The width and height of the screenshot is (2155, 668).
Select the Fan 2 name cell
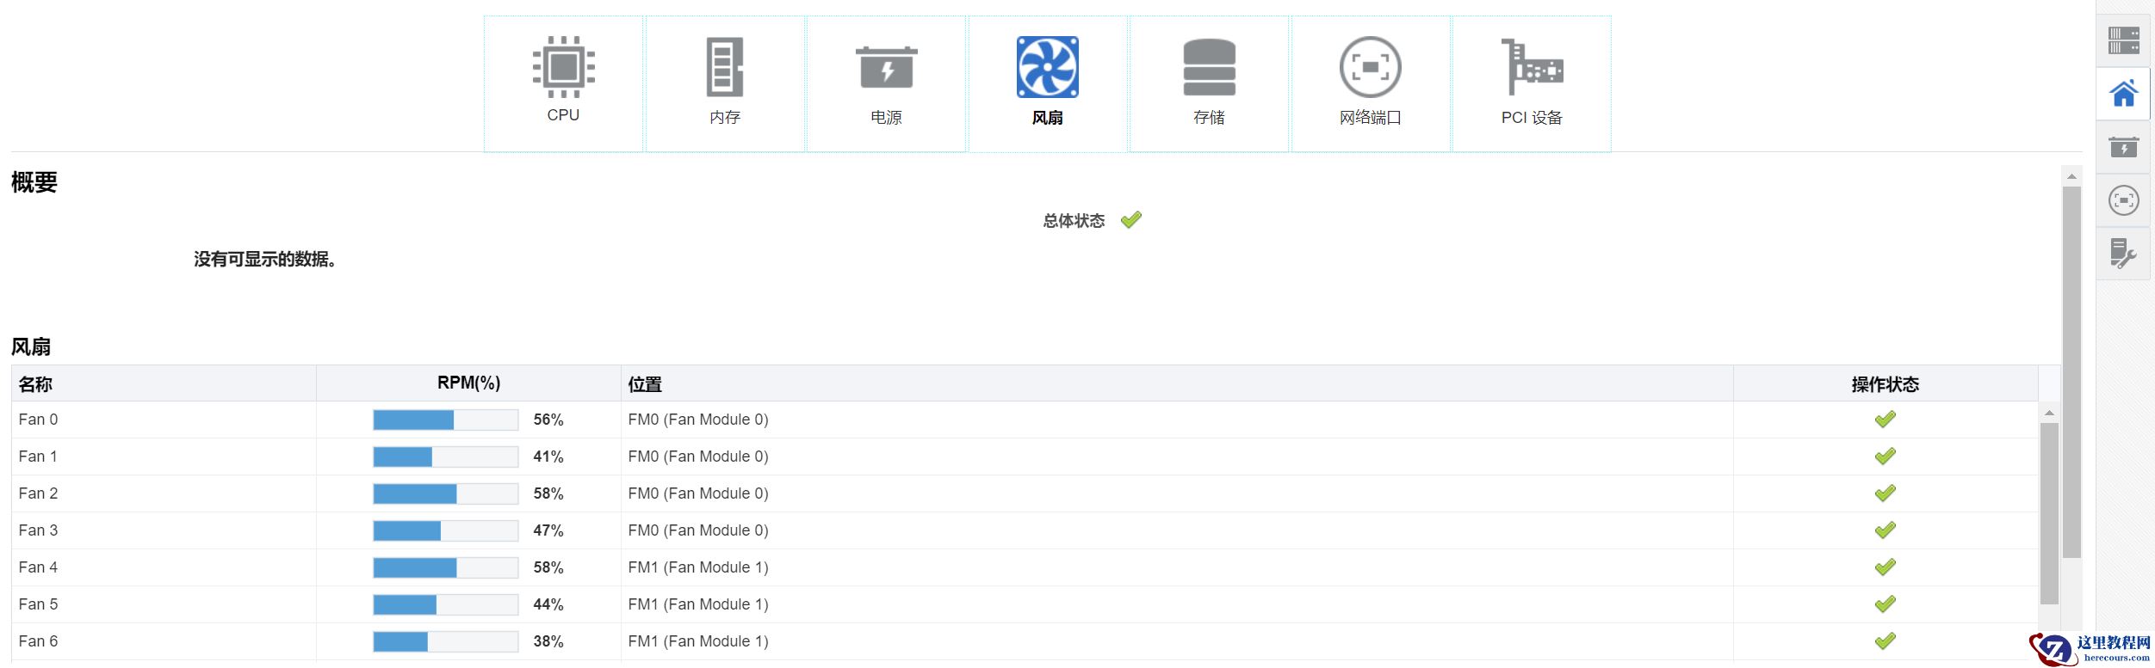coord(164,493)
